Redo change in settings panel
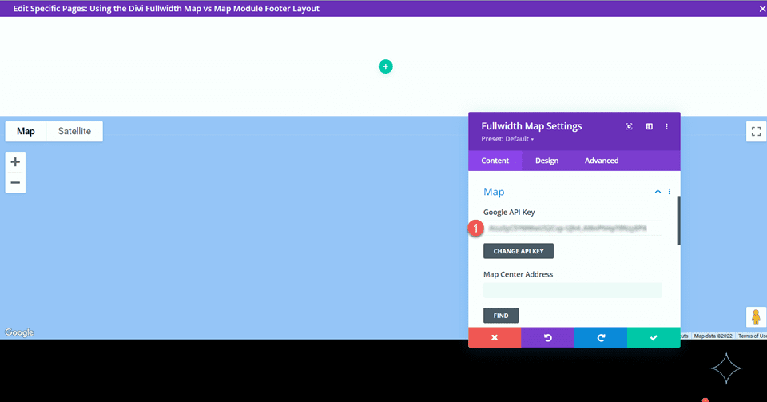 pyautogui.click(x=601, y=337)
